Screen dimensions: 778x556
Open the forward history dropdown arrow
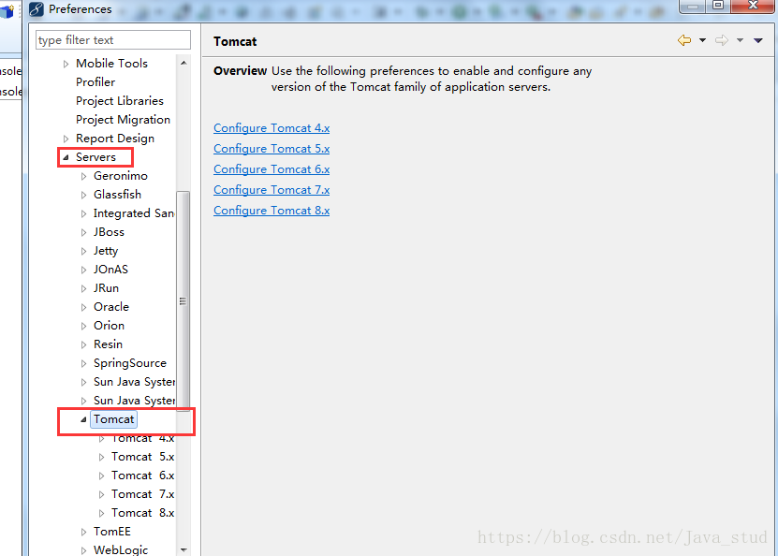pos(740,40)
